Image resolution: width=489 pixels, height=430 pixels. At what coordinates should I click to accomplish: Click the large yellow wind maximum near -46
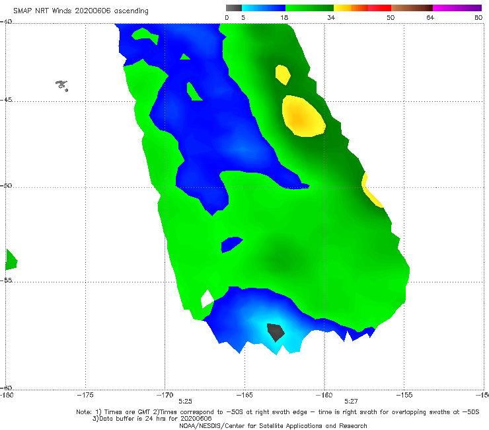coord(303,116)
